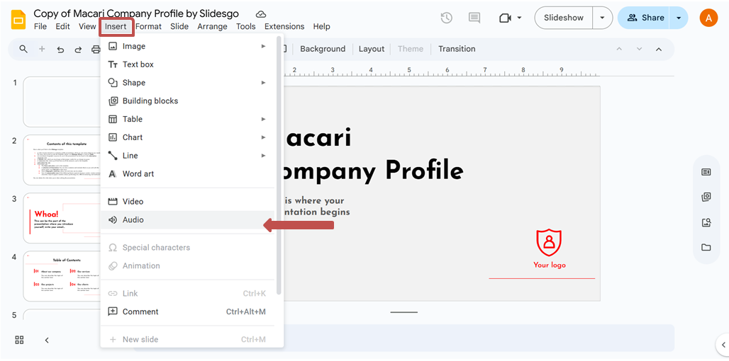Open the side panel expand arrow
Image resolution: width=729 pixels, height=361 pixels.
[x=723, y=344]
